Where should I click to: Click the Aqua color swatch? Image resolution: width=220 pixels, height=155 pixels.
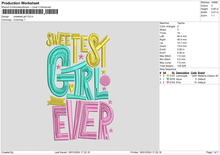coord(168,79)
